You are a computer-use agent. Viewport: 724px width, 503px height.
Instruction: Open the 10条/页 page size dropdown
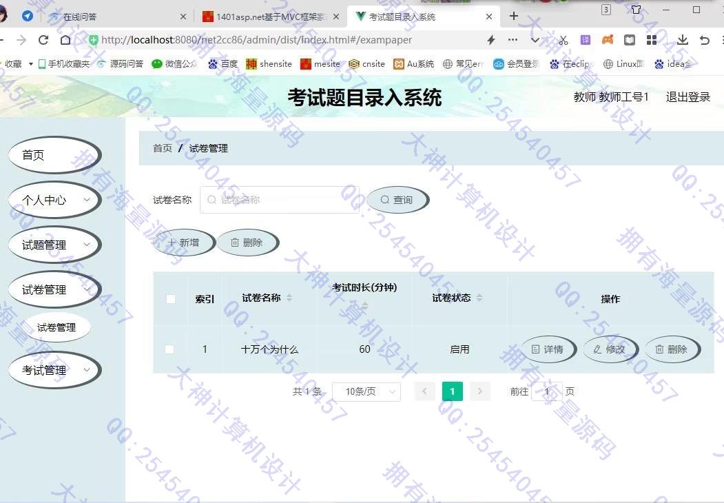tap(366, 391)
